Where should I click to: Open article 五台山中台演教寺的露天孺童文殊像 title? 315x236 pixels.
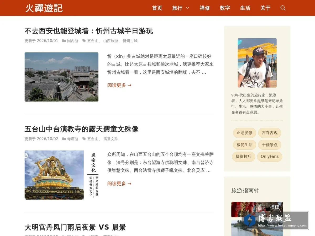click(x=81, y=129)
